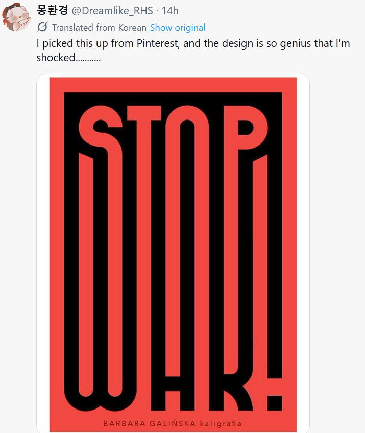Screen dimensions: 365x433
Task: Click the word "kaligrafia" on the poster
Action: pos(221,423)
